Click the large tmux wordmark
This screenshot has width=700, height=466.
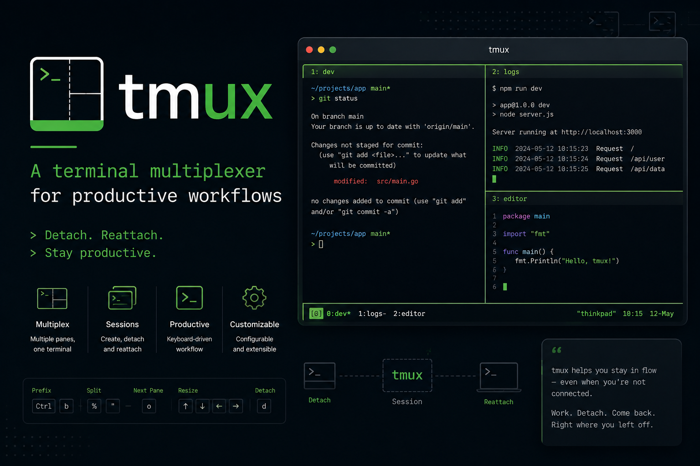coord(196,97)
